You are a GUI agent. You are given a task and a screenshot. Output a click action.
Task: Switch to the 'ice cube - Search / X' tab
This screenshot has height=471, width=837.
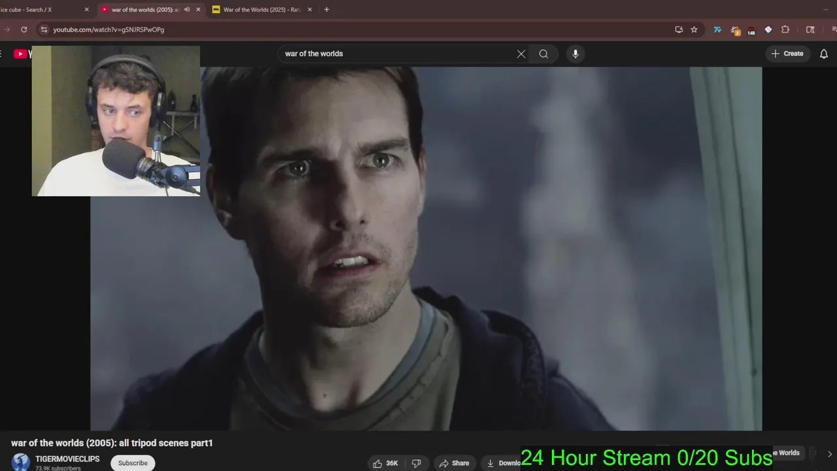tap(44, 10)
